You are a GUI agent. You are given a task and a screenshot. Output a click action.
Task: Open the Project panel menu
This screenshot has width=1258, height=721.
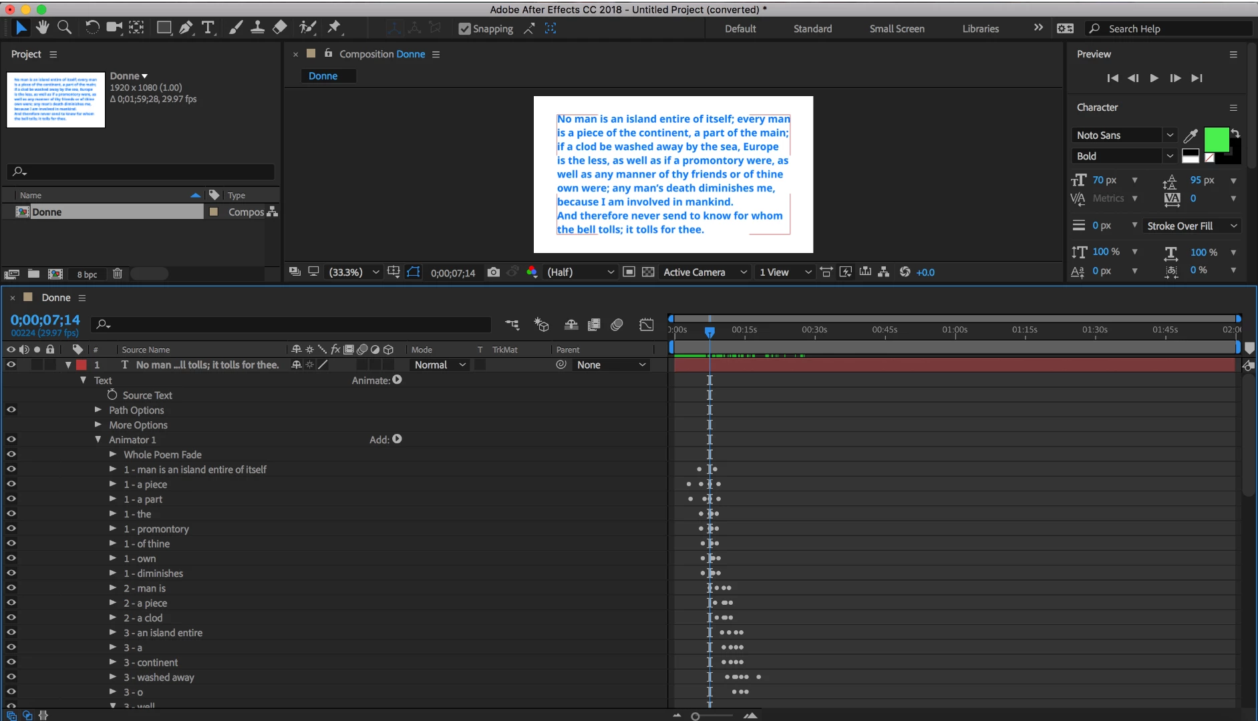point(53,54)
